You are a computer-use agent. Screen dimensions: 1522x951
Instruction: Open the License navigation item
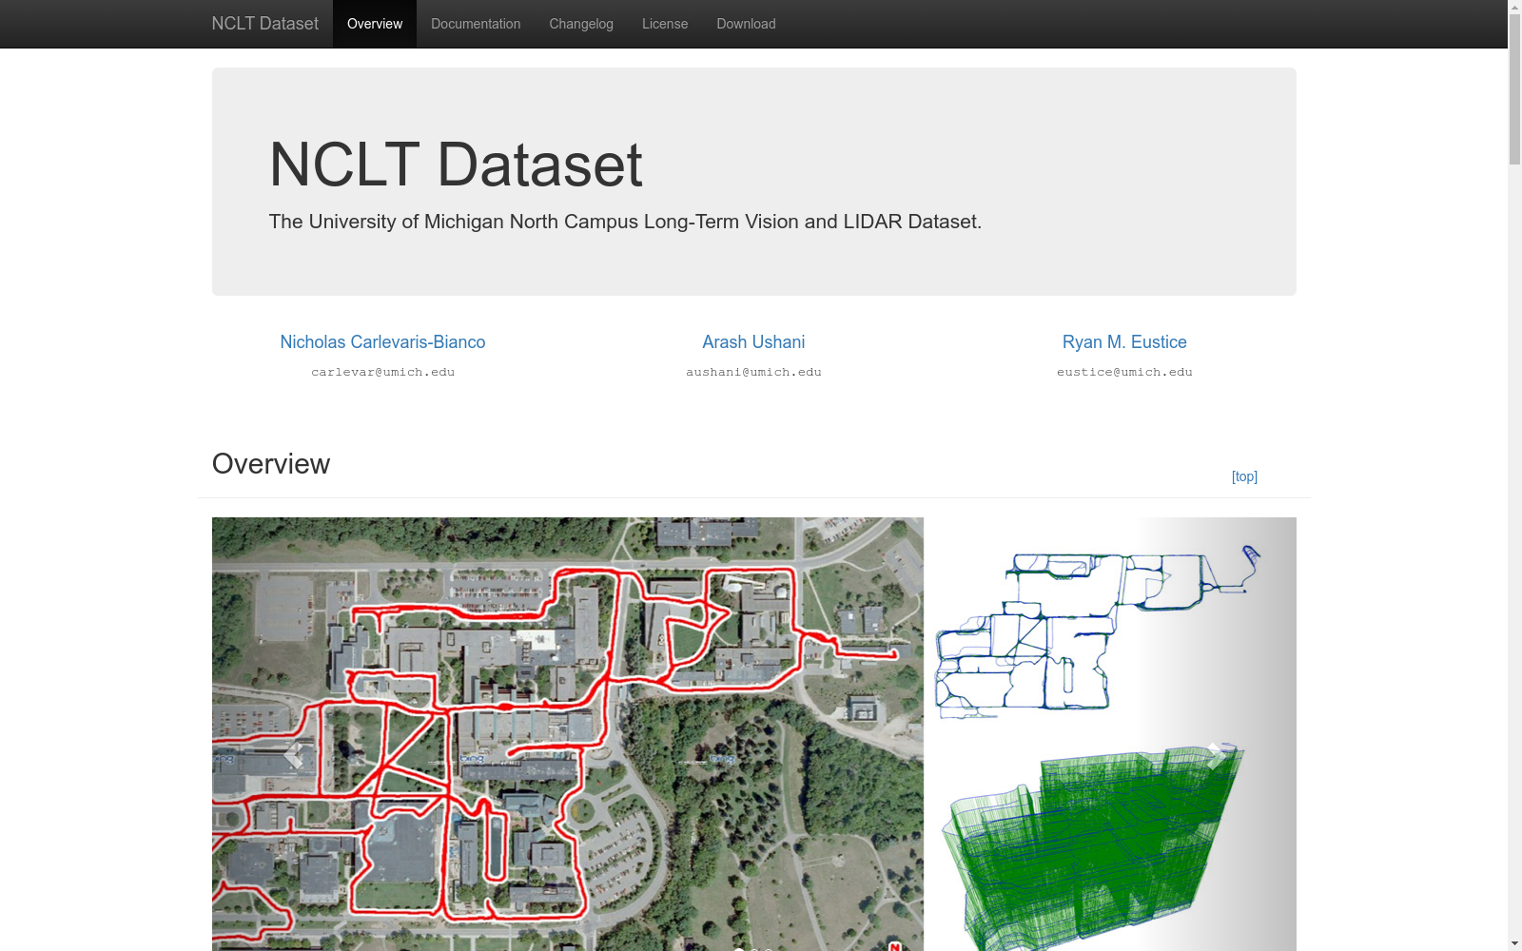[x=665, y=24]
